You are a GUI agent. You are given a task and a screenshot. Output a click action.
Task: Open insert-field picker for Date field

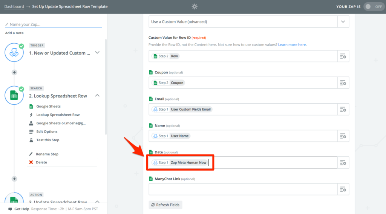point(343,163)
